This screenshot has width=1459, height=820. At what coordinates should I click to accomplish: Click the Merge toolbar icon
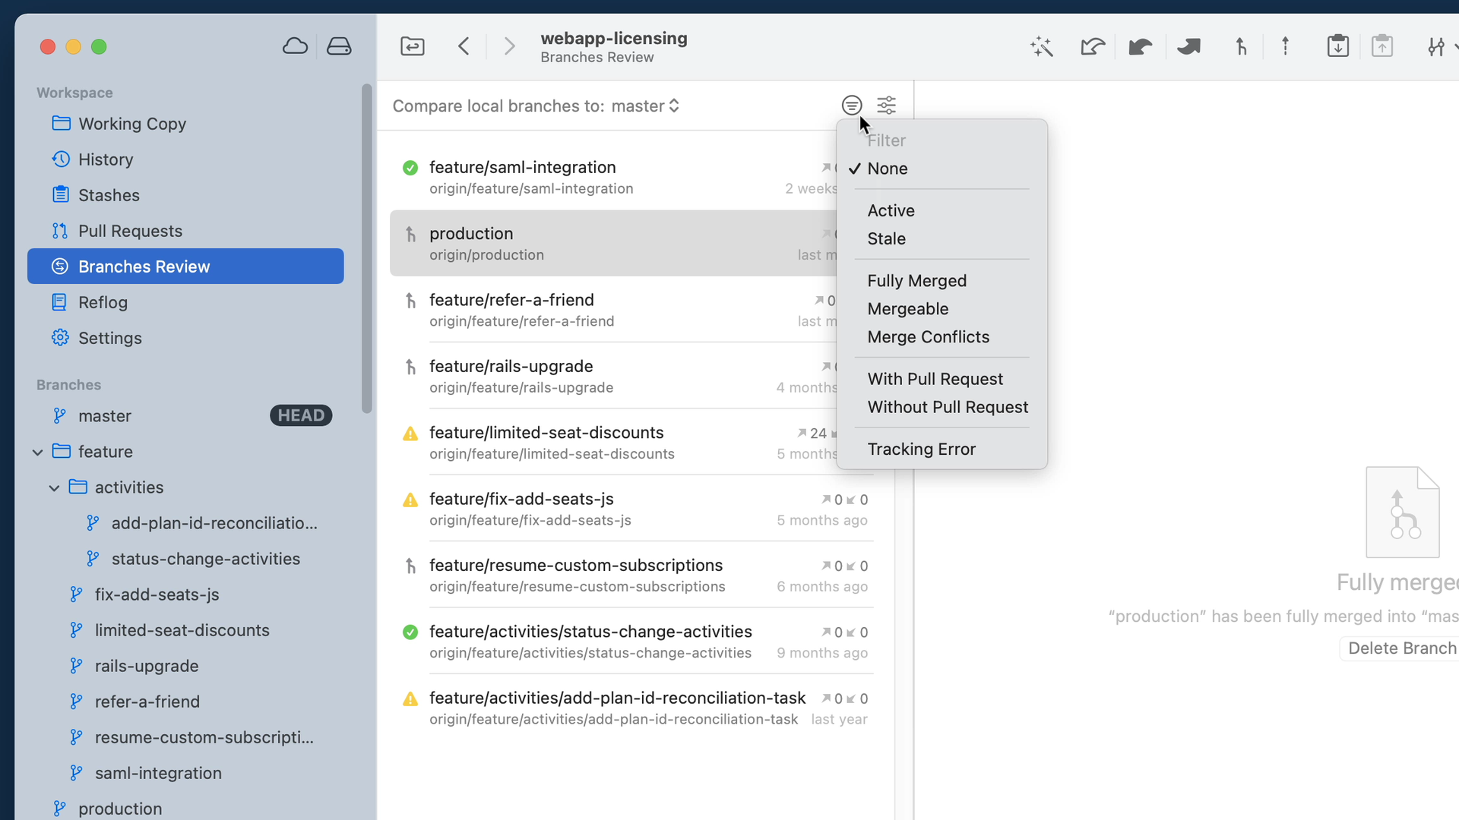tap(1241, 46)
